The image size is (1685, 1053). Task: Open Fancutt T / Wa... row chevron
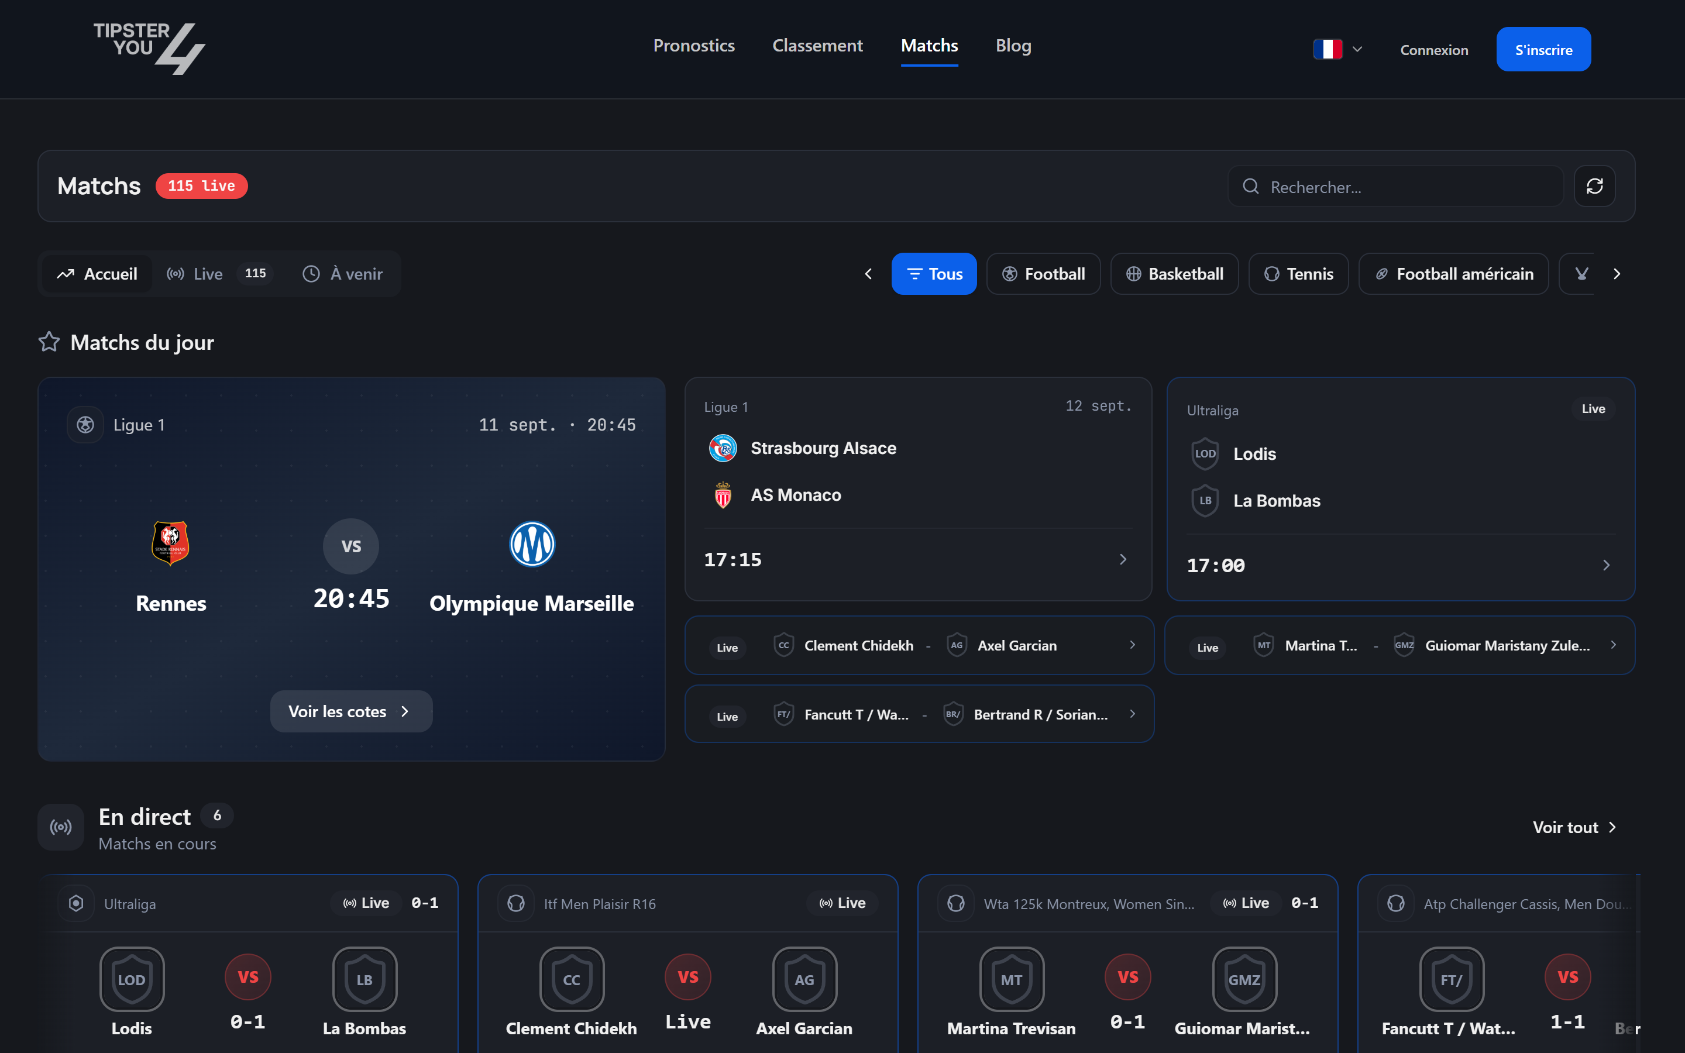click(x=1132, y=714)
